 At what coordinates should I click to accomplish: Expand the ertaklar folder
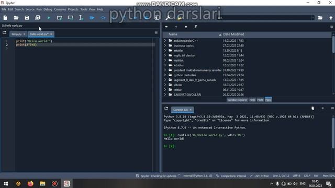tap(165, 50)
